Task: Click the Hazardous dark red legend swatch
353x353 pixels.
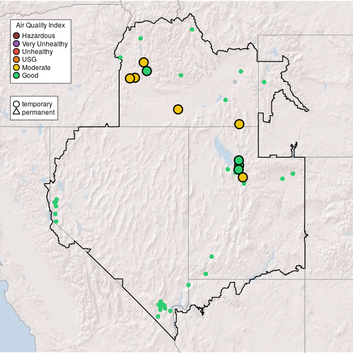Action: [17, 36]
